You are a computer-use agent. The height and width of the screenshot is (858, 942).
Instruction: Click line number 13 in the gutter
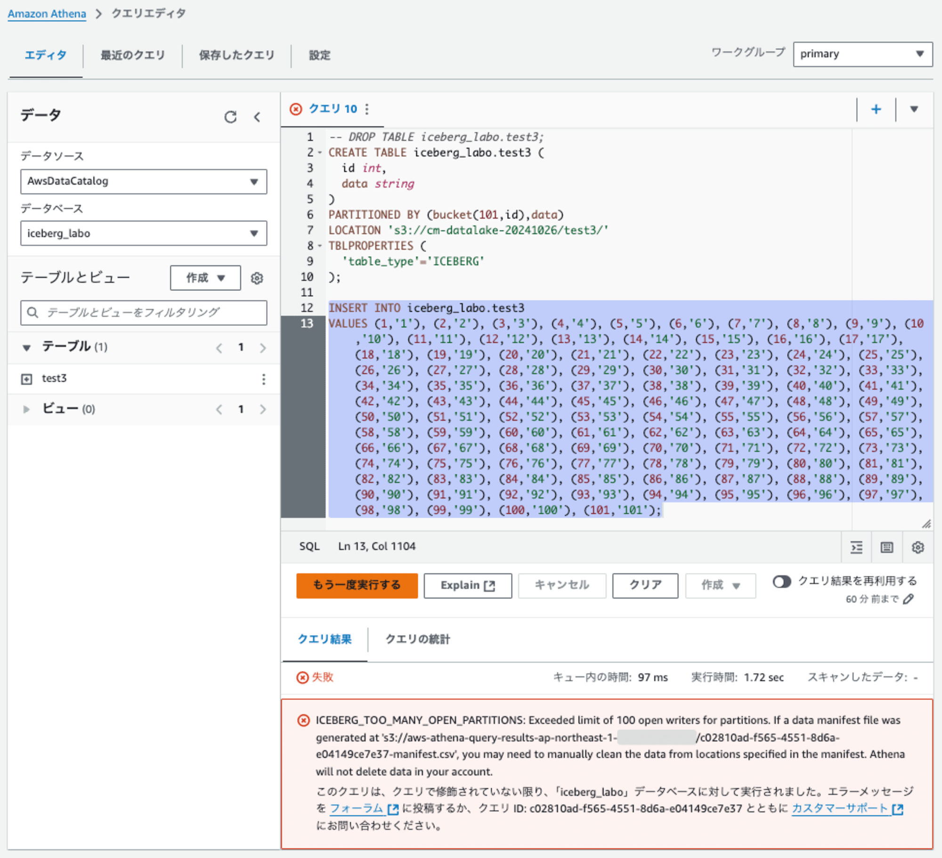(307, 324)
